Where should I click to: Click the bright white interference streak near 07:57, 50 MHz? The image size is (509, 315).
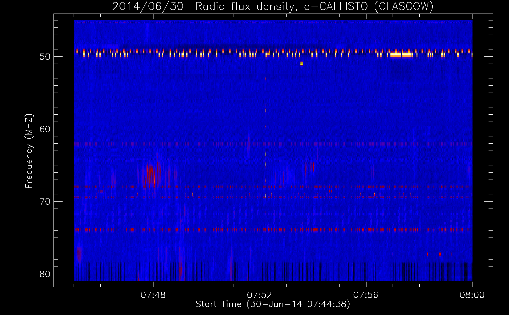402,54
